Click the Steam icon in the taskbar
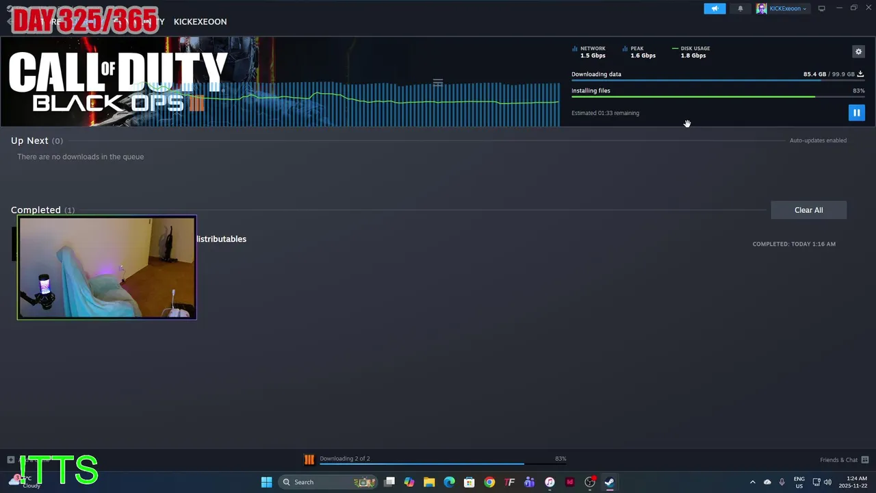 609,482
